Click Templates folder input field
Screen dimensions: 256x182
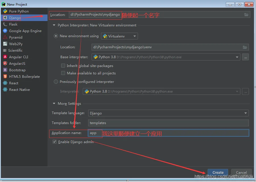pos(168,123)
